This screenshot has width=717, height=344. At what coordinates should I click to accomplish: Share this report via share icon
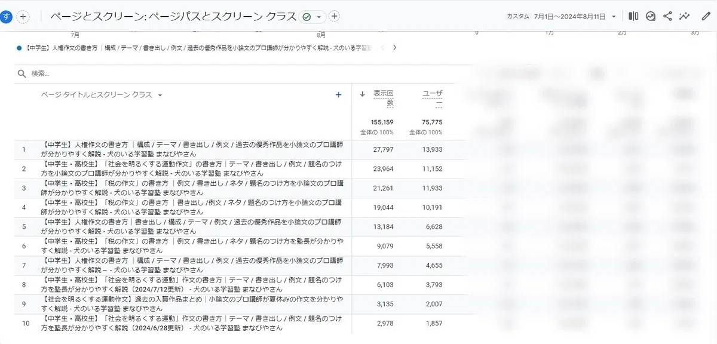(x=667, y=16)
